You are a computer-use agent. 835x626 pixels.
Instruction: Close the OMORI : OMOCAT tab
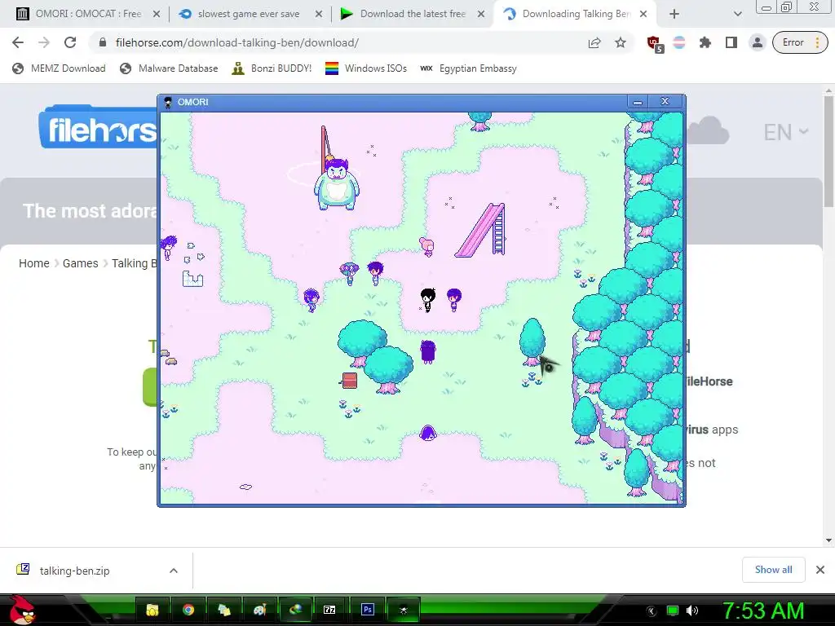[157, 14]
